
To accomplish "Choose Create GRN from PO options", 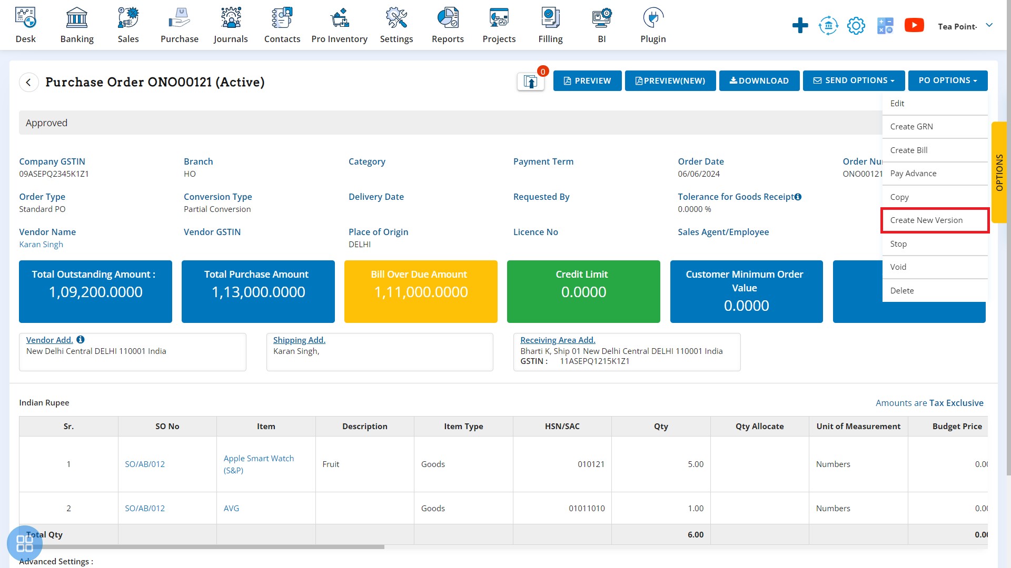I will [911, 127].
